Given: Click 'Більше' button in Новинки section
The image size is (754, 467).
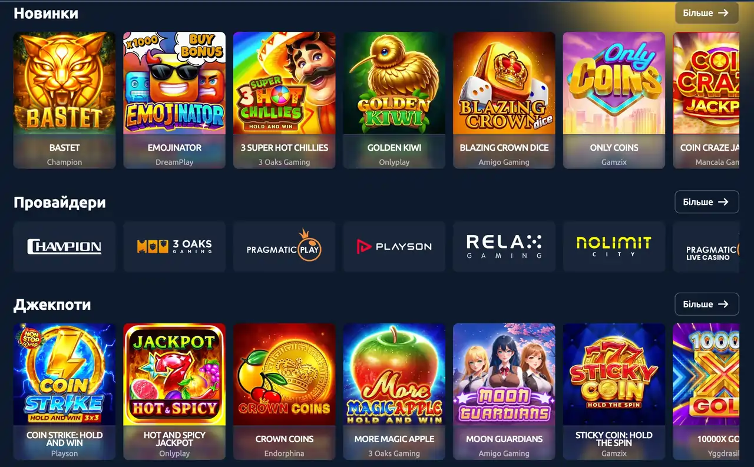Looking at the screenshot, I should pos(707,12).
